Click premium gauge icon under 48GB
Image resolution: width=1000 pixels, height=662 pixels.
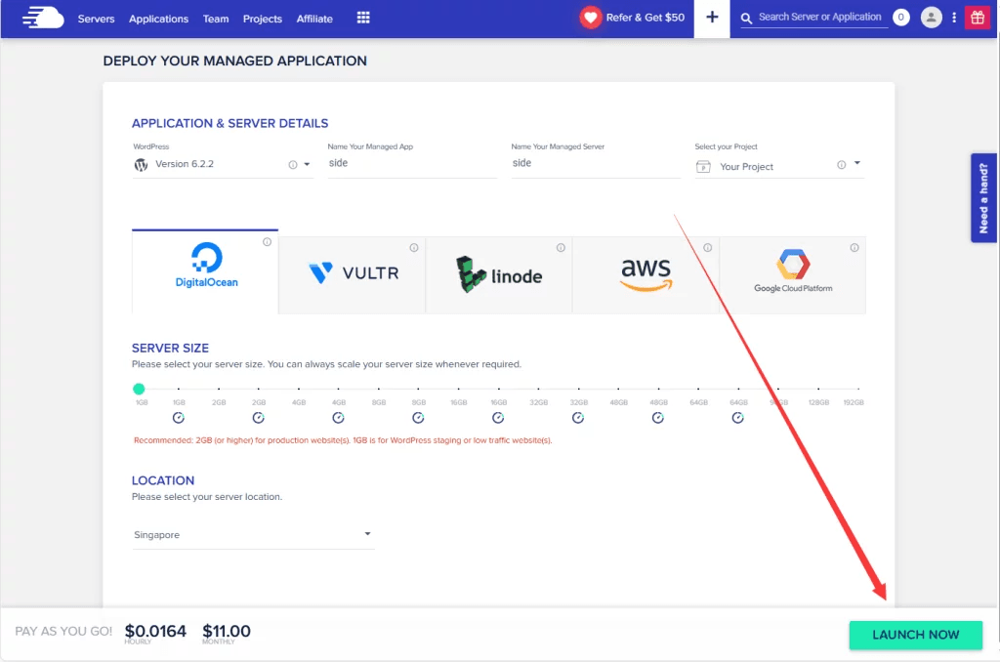657,418
